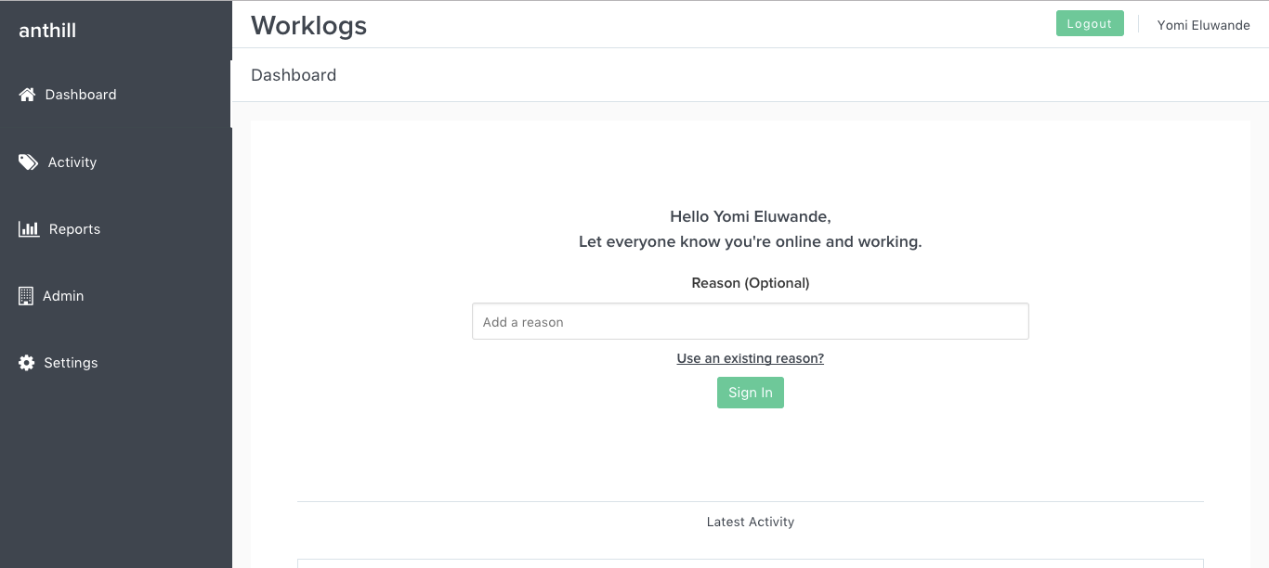Click the Dashboard breadcrumb title

294,75
